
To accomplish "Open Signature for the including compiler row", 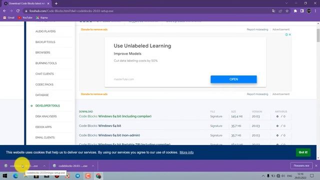I will (216, 116).
